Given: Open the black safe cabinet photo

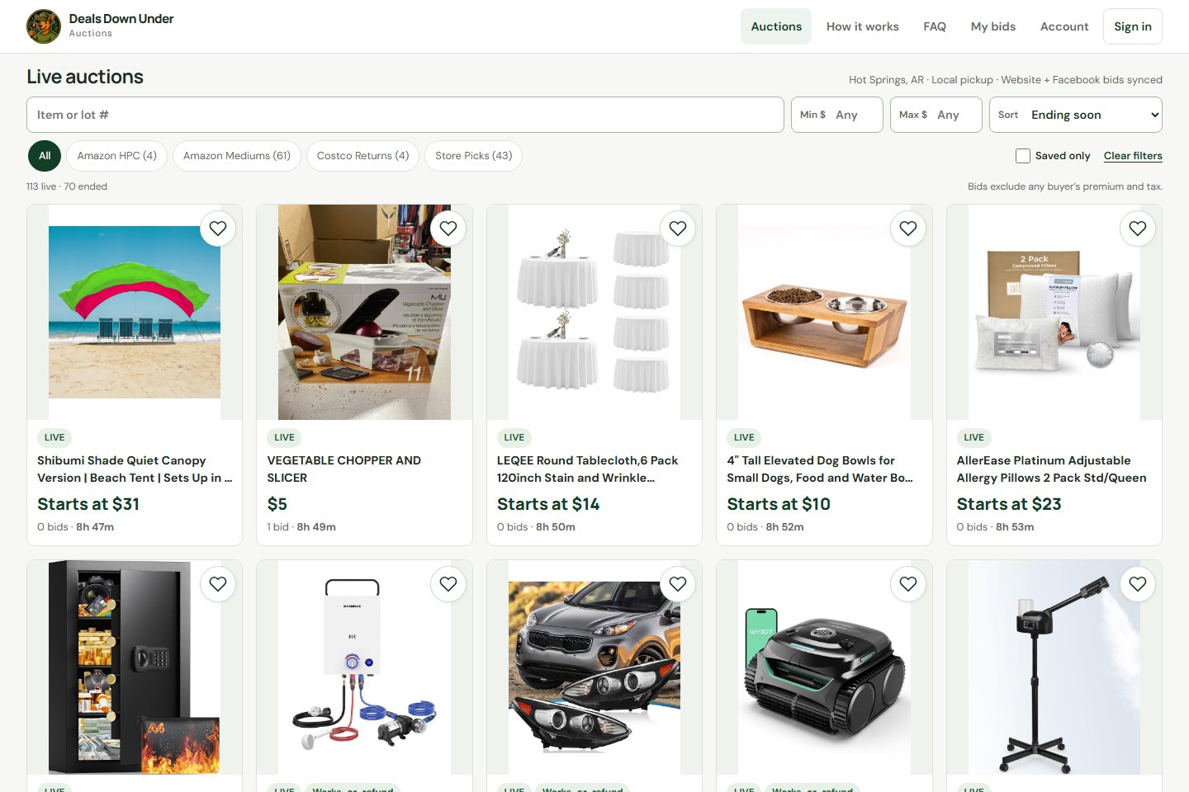Looking at the screenshot, I should point(135,667).
